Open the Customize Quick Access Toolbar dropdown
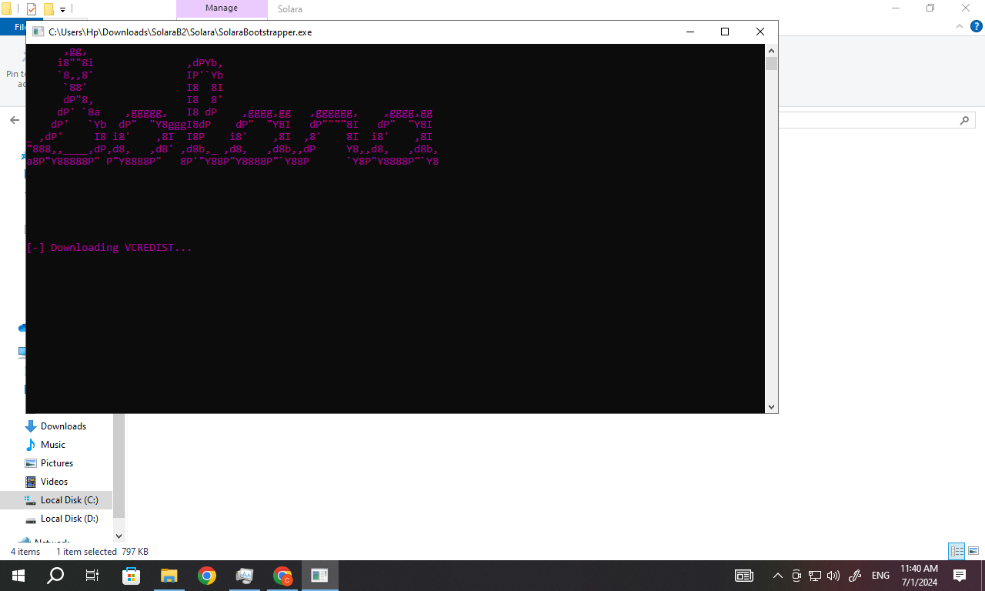Viewport: 985px width, 591px height. click(x=62, y=9)
